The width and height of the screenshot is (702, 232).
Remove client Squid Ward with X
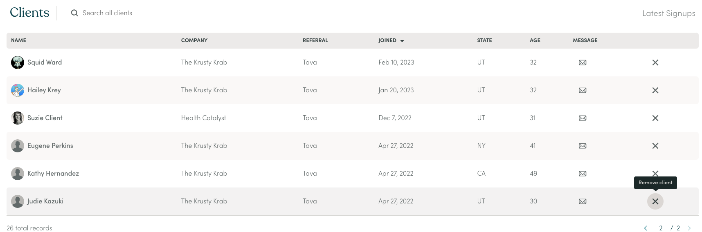[x=655, y=62]
